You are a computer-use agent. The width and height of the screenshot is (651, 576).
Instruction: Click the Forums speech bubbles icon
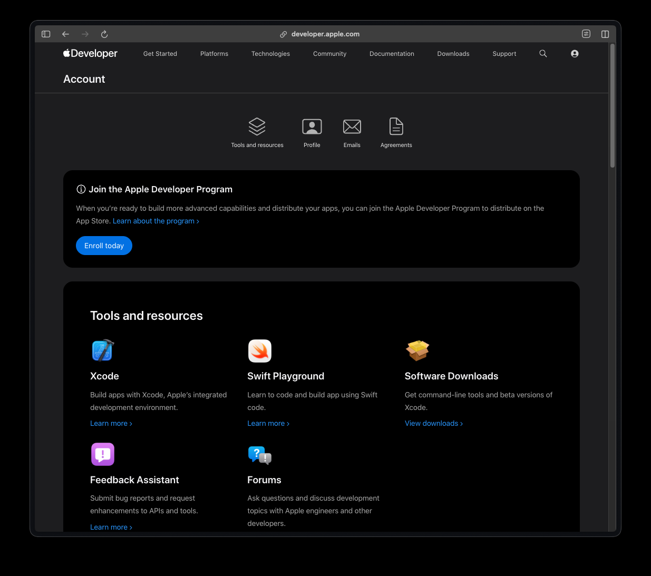tap(260, 455)
